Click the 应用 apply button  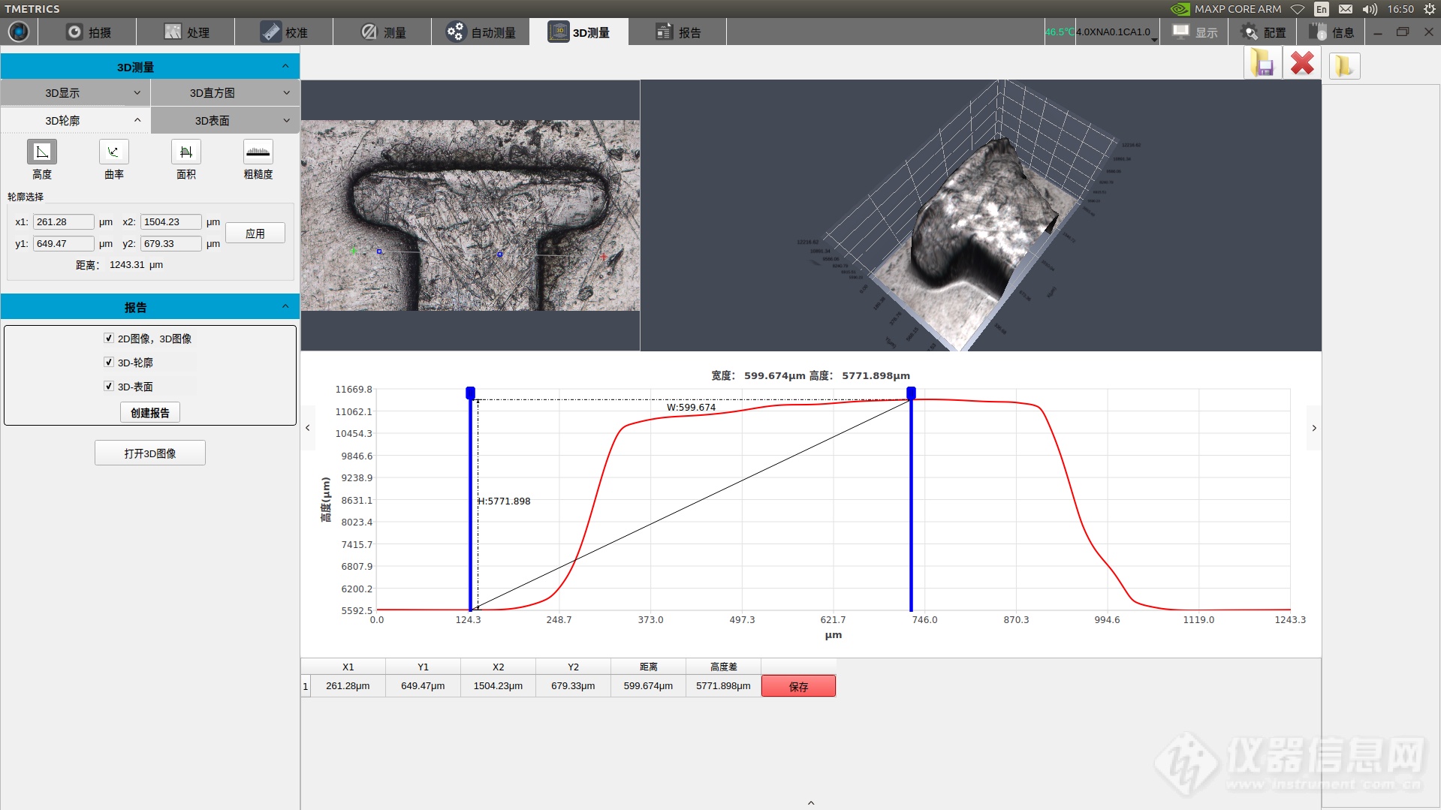point(255,233)
